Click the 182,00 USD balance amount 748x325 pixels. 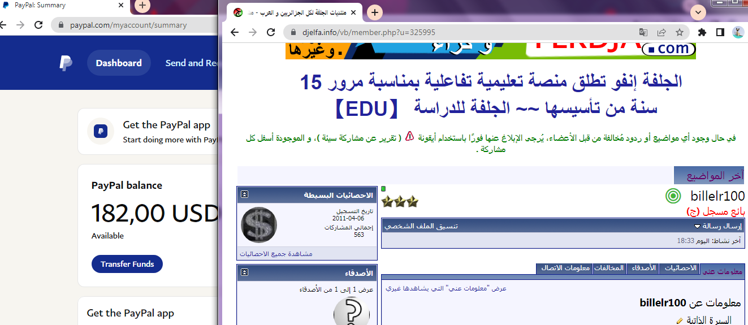click(x=155, y=213)
